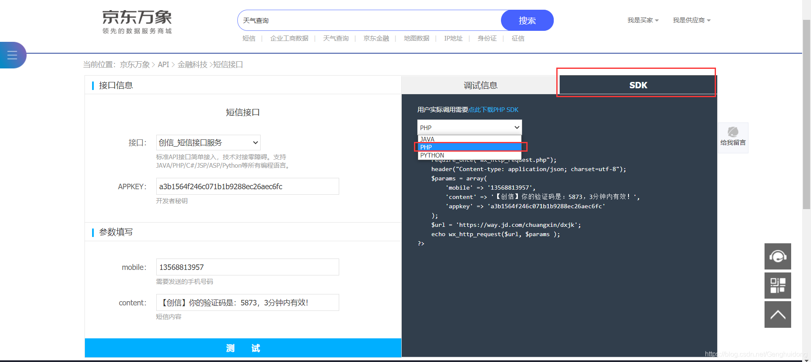Focus the search box containing 天气查询
The image size is (811, 362).
370,20
